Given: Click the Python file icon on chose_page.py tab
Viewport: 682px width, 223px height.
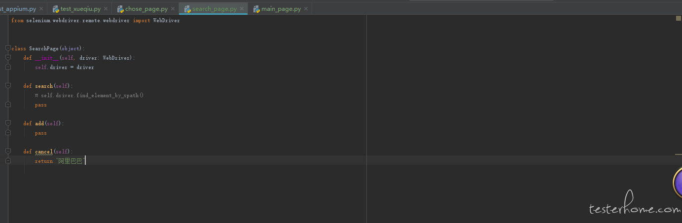Looking at the screenshot, I should coord(120,9).
